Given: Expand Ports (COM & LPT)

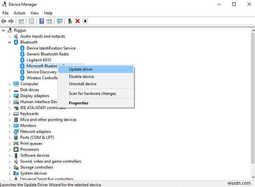Looking at the screenshot, I should pos(10,138).
